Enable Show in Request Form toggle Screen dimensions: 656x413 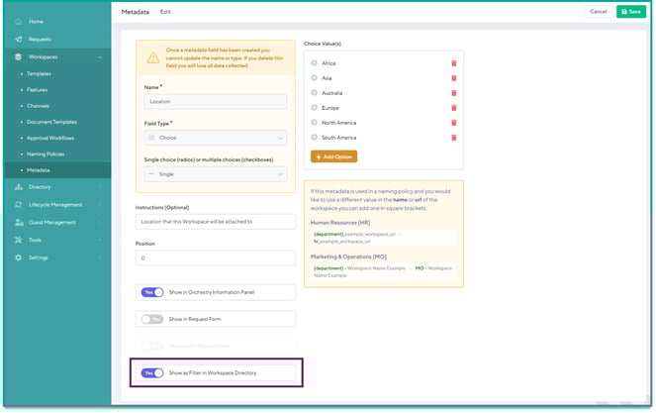click(x=151, y=319)
